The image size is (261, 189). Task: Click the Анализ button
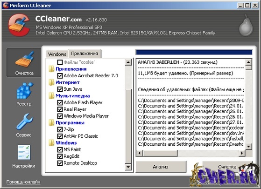(161, 167)
